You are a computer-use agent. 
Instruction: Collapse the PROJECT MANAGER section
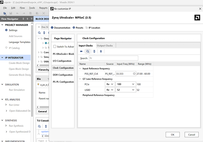click(x=3, y=25)
